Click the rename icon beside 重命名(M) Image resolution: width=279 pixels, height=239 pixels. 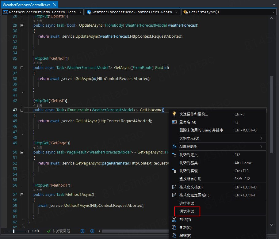click(x=174, y=122)
